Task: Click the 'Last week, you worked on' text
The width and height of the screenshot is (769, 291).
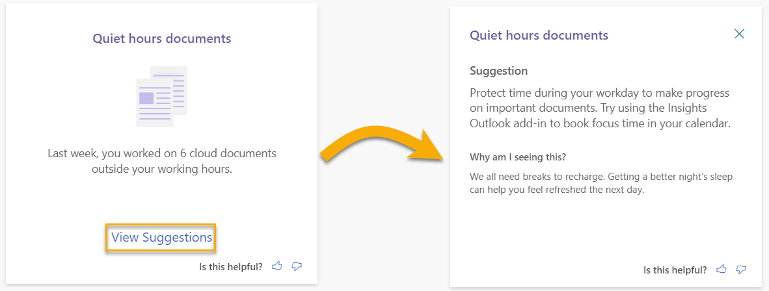Action: click(162, 153)
